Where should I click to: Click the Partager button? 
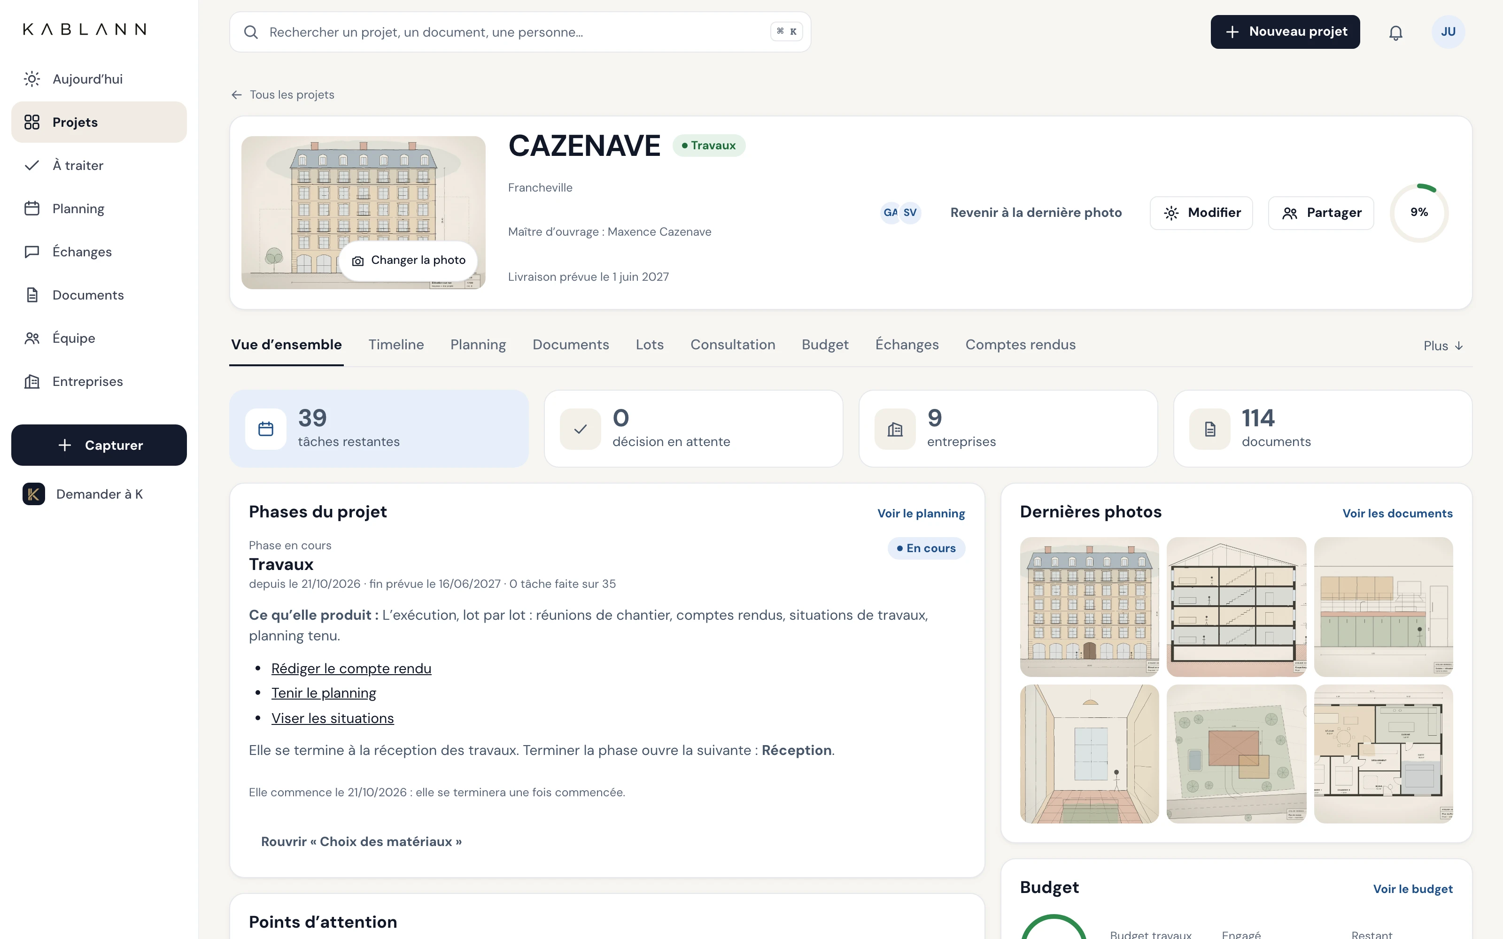(1321, 213)
